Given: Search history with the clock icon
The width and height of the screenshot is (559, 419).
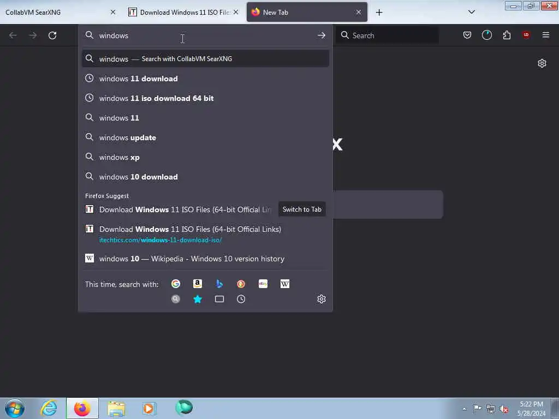Looking at the screenshot, I should tap(241, 299).
